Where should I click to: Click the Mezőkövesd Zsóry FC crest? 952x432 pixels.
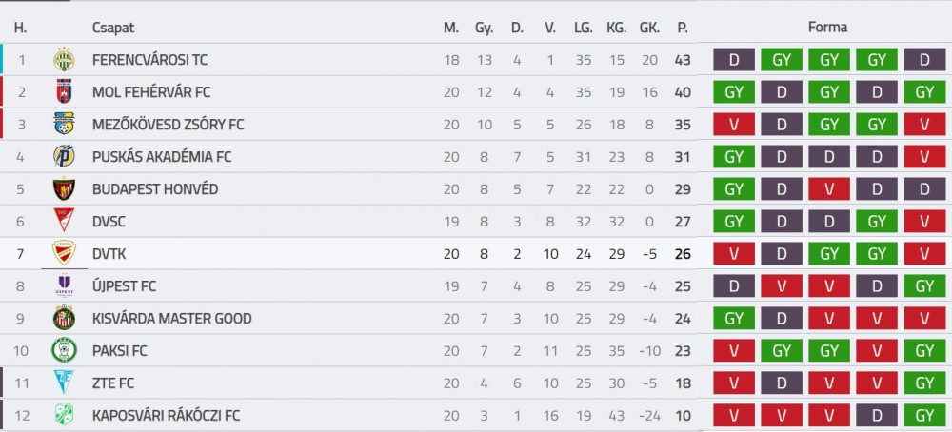click(64, 124)
